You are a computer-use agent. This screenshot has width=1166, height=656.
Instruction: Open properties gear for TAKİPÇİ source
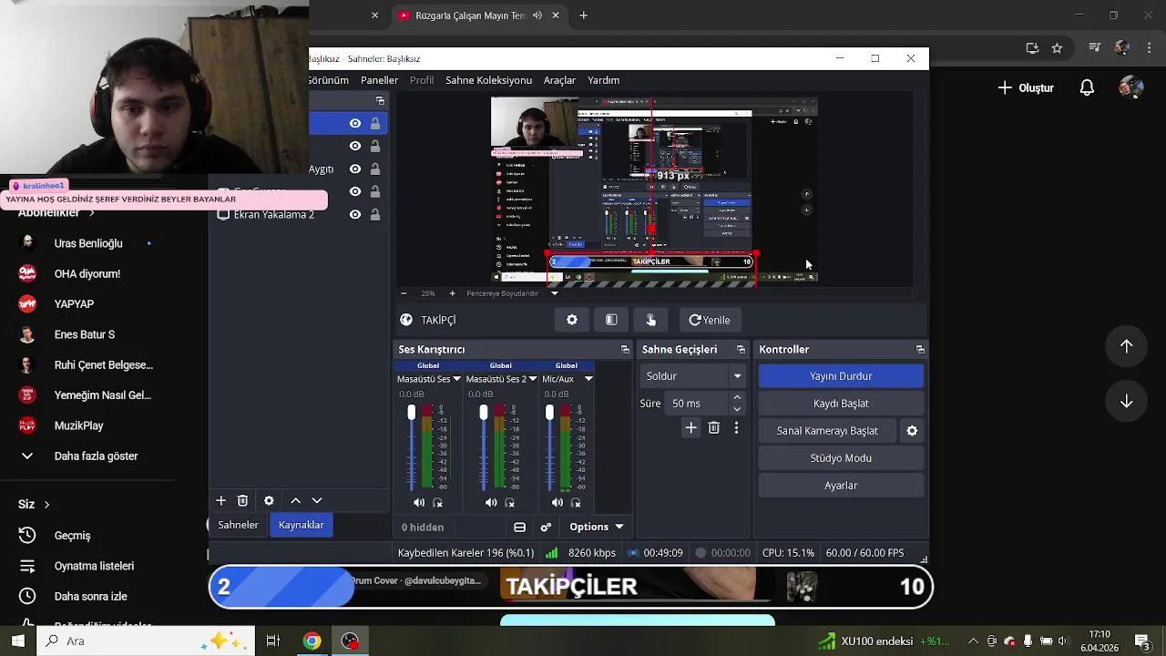click(572, 320)
